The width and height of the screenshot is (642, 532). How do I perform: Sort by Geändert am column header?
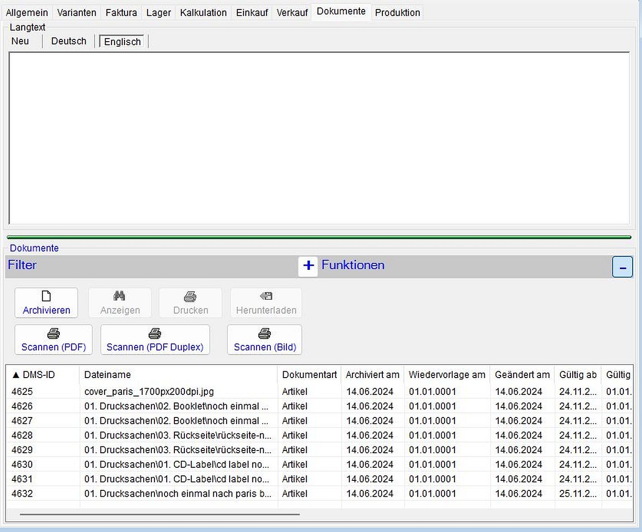(x=522, y=375)
